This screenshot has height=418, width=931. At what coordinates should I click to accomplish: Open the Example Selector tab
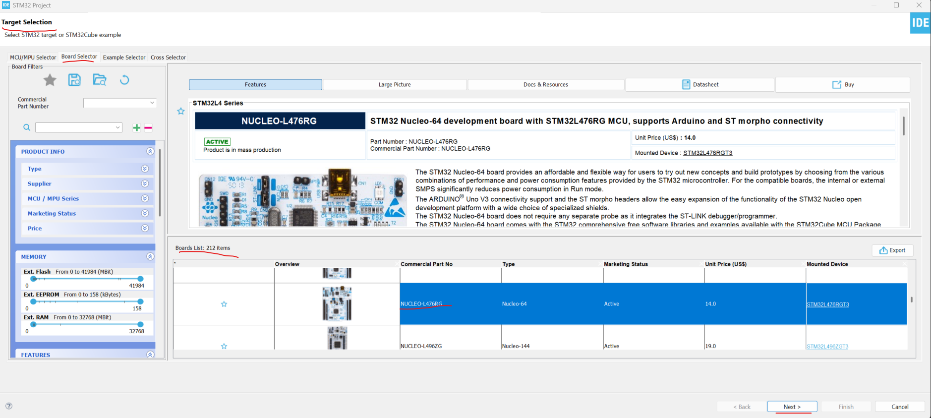click(x=124, y=58)
